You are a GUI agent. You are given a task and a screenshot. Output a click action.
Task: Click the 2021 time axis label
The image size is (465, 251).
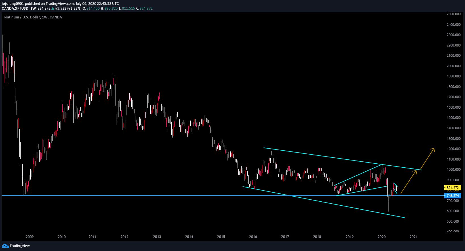(414, 237)
